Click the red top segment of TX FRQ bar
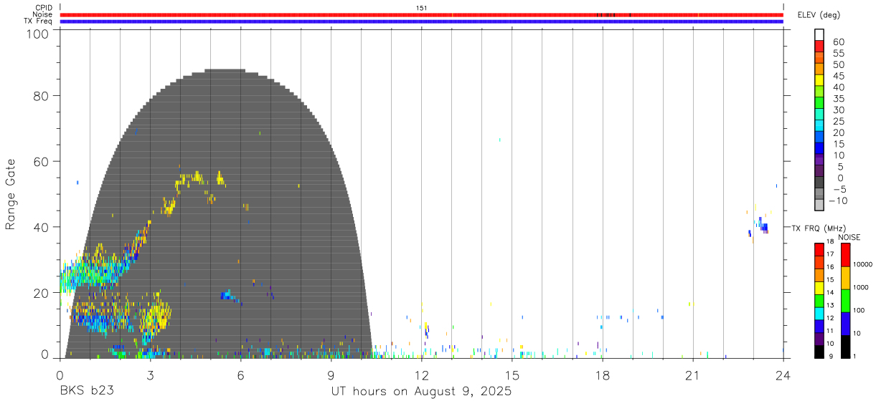The image size is (881, 406). (x=819, y=250)
